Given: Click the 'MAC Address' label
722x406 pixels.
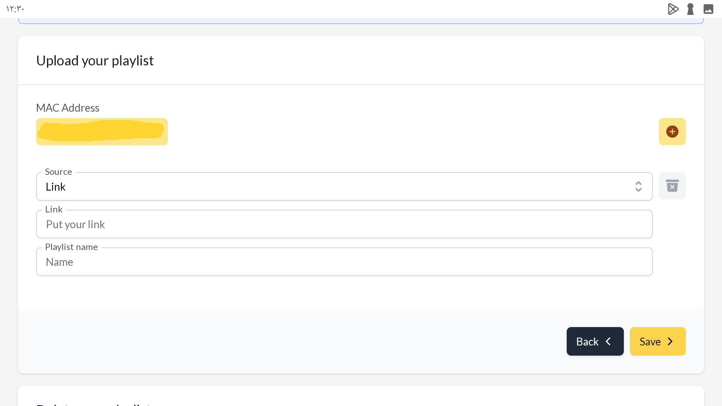Looking at the screenshot, I should (68, 108).
